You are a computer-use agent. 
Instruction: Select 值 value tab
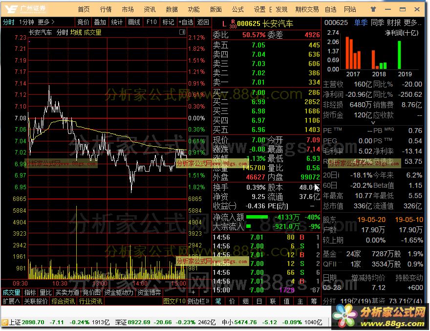click(x=286, y=301)
